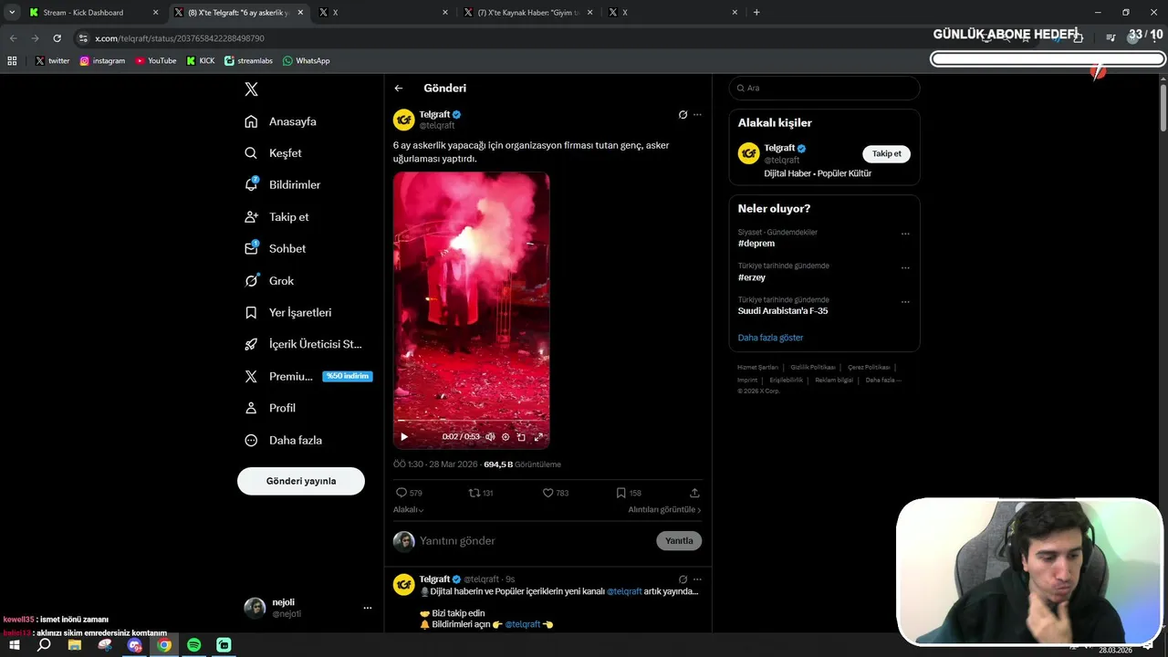Click Takip et for Telgraft
This screenshot has width=1168, height=657.
(x=886, y=154)
